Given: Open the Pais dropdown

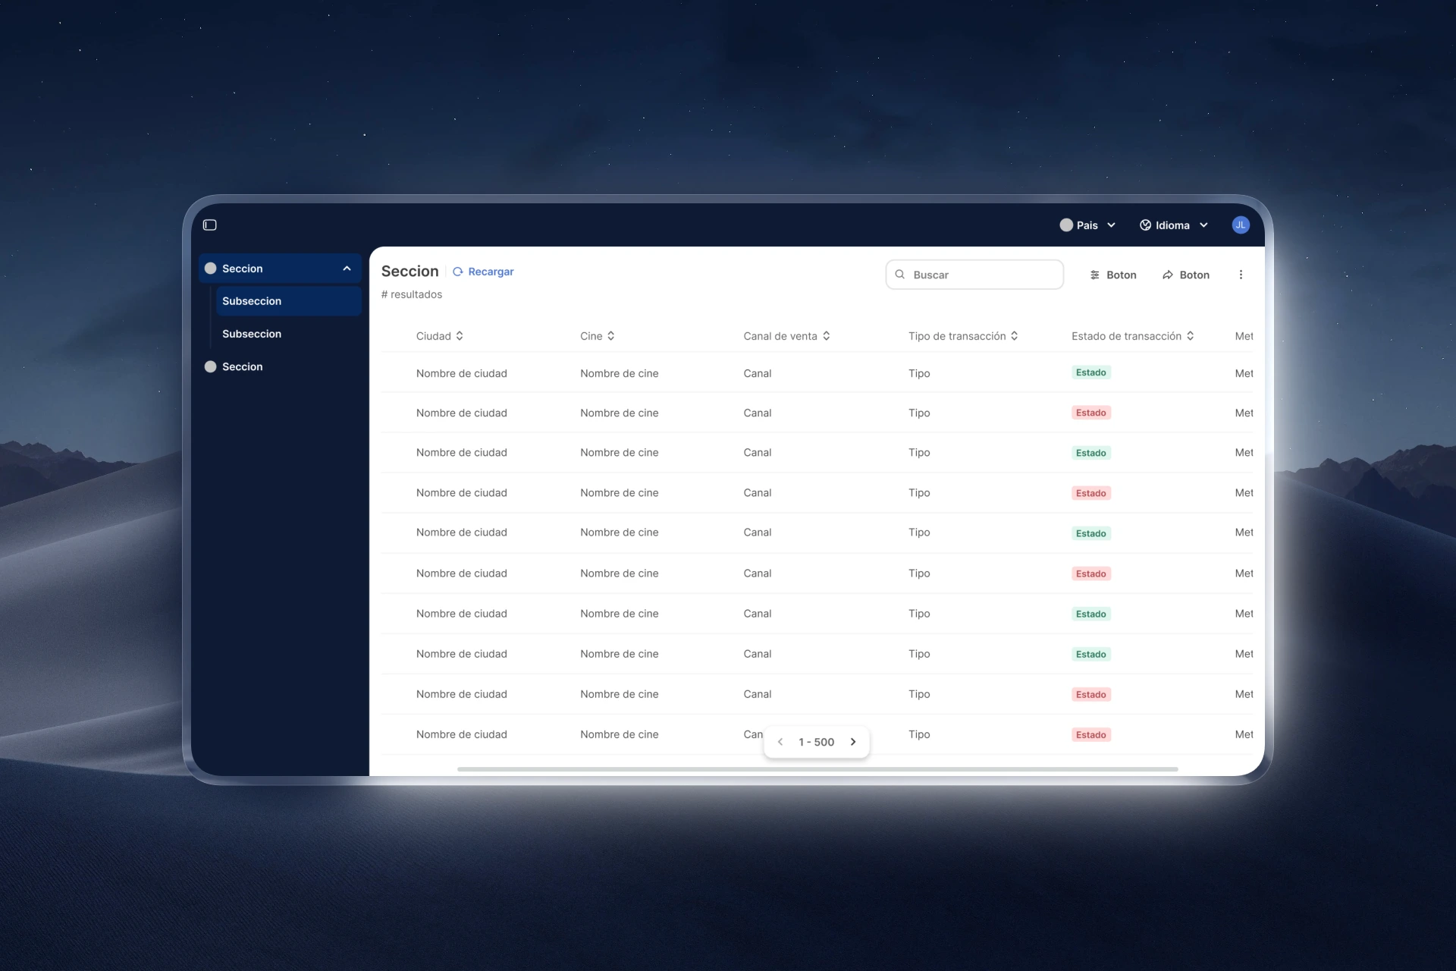Looking at the screenshot, I should [1087, 225].
